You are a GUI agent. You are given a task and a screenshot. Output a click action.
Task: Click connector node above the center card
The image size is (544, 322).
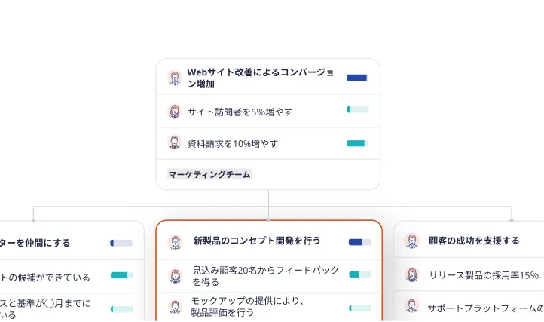[268, 220]
